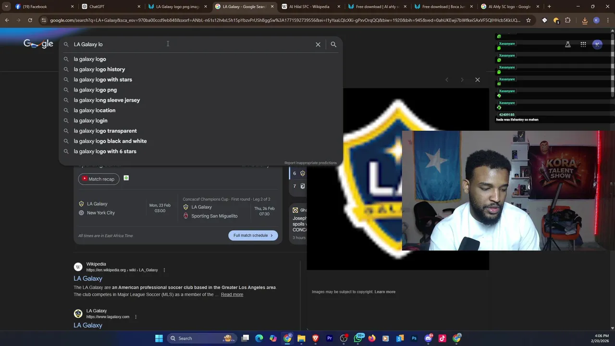The image size is (615, 346).
Task: Open the tab search dropdown arrow
Action: pos(6,7)
